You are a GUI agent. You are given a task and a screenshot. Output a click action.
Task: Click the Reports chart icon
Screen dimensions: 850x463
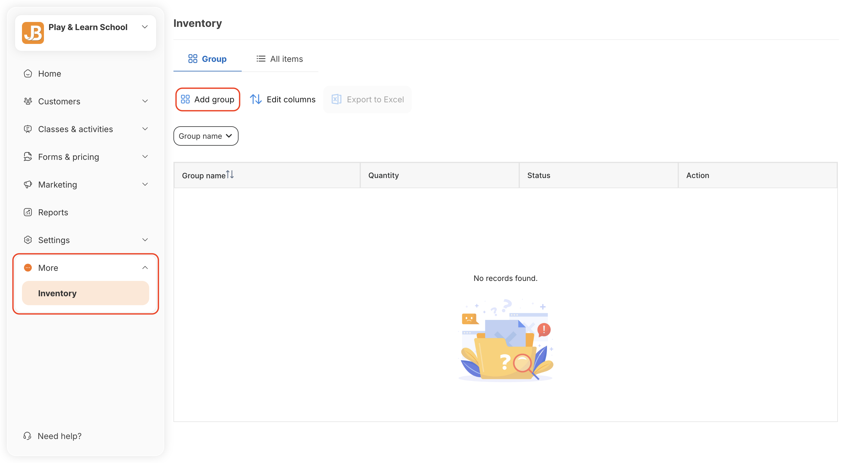pos(28,212)
